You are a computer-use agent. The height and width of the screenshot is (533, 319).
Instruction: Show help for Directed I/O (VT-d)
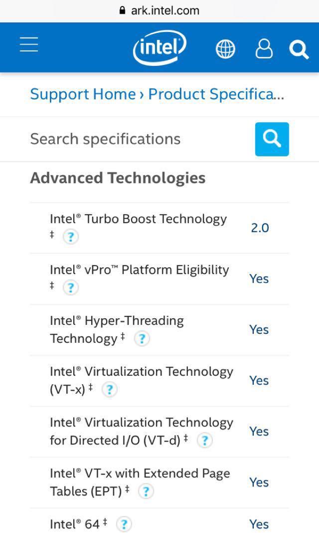coord(205,441)
